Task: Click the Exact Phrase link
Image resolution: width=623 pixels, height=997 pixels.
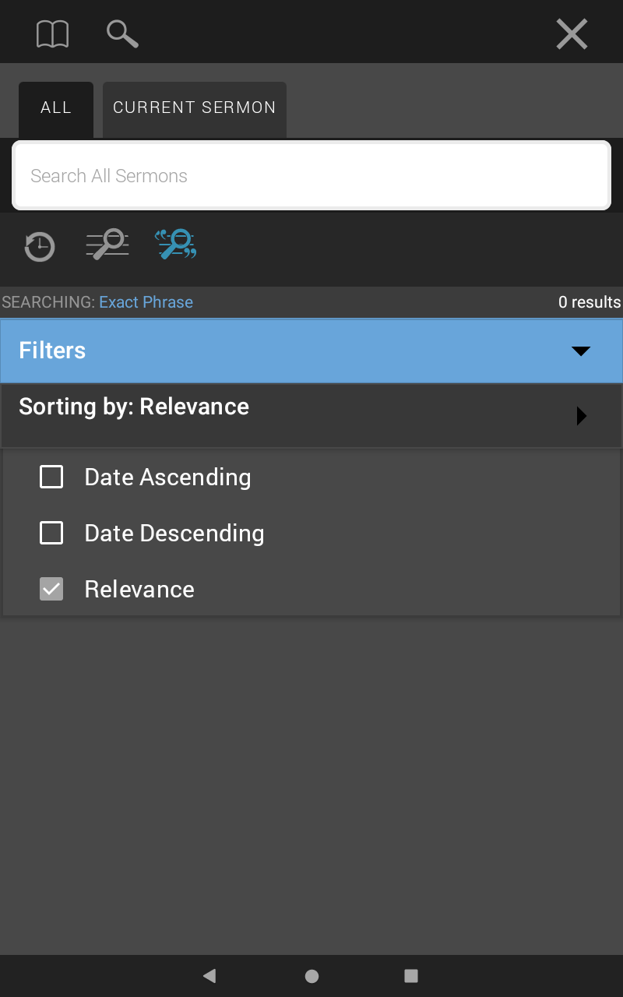Action: tap(146, 302)
